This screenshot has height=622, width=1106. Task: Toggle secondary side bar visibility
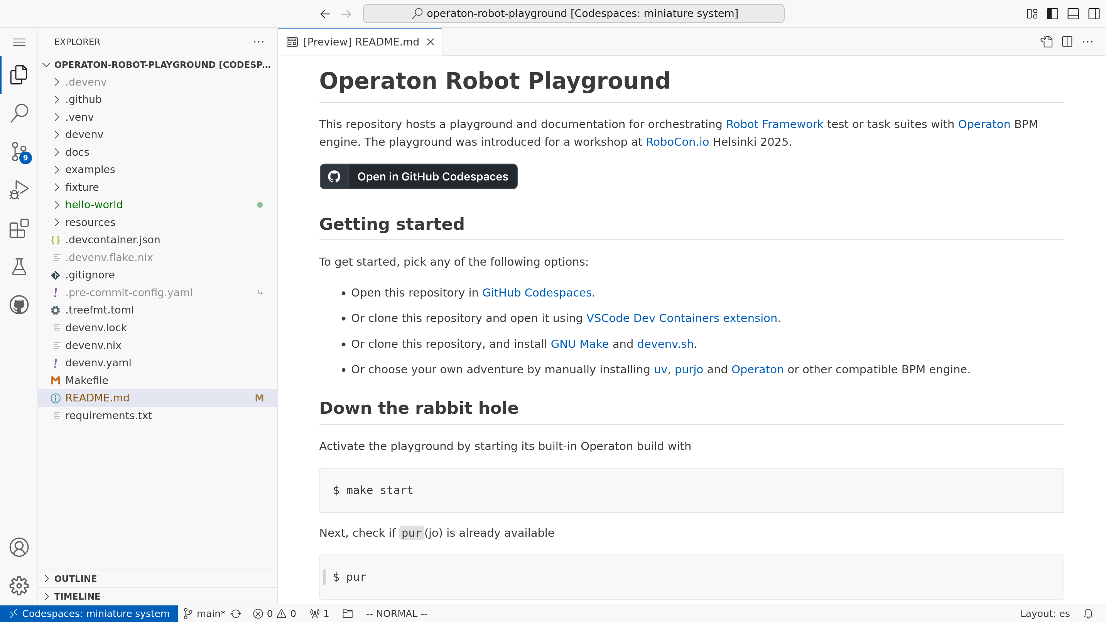click(1094, 14)
